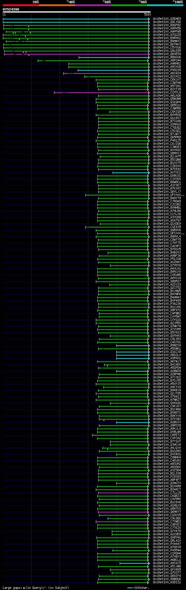Select the UniRef100_A7NRZ7 label
The height and width of the screenshot is (590, 186).
167,400
